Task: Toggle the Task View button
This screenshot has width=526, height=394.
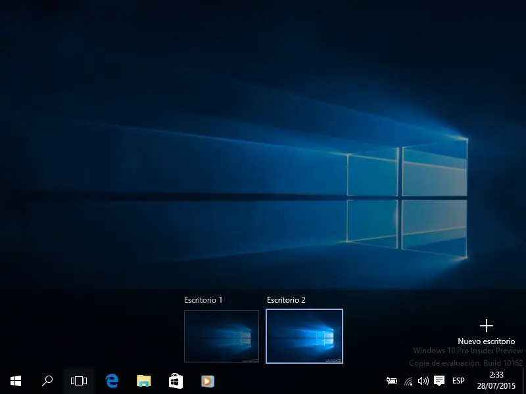Action: [x=79, y=381]
